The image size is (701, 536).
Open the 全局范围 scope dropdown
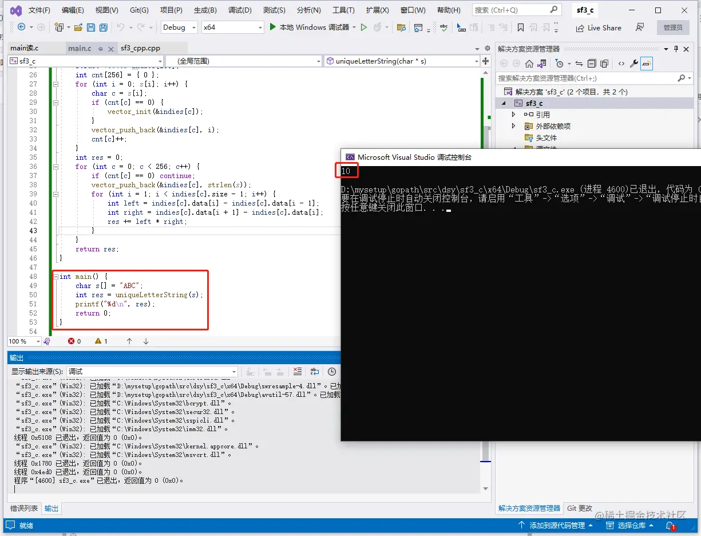pos(244,61)
